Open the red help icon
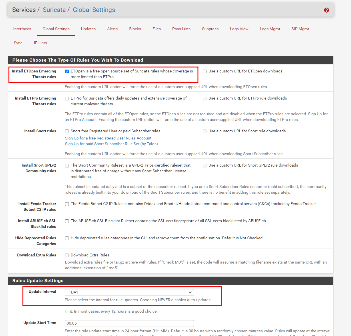Screen dimensions: 351x336 pyautogui.click(x=326, y=10)
